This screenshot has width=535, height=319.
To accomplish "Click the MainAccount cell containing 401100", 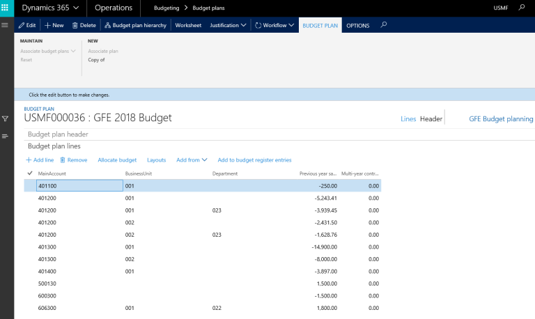I will tap(79, 186).
